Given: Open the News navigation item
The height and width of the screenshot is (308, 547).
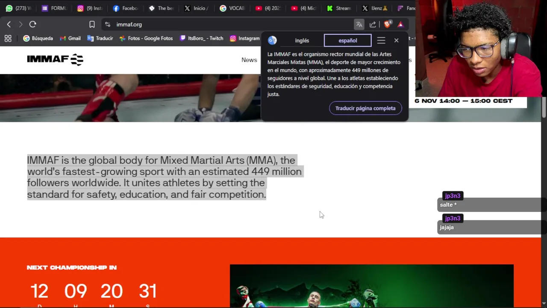Looking at the screenshot, I should click(x=249, y=60).
